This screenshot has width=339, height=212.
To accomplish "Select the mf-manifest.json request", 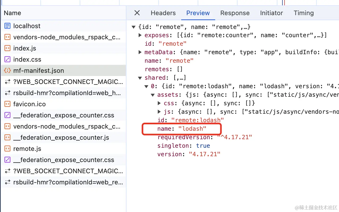I will click(63, 71).
